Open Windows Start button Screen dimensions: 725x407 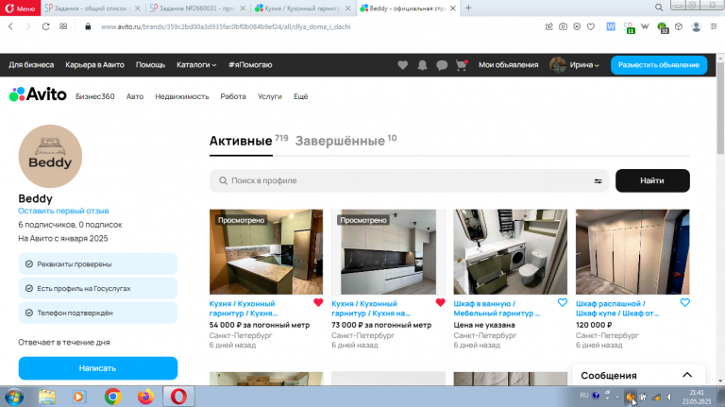click(x=14, y=397)
